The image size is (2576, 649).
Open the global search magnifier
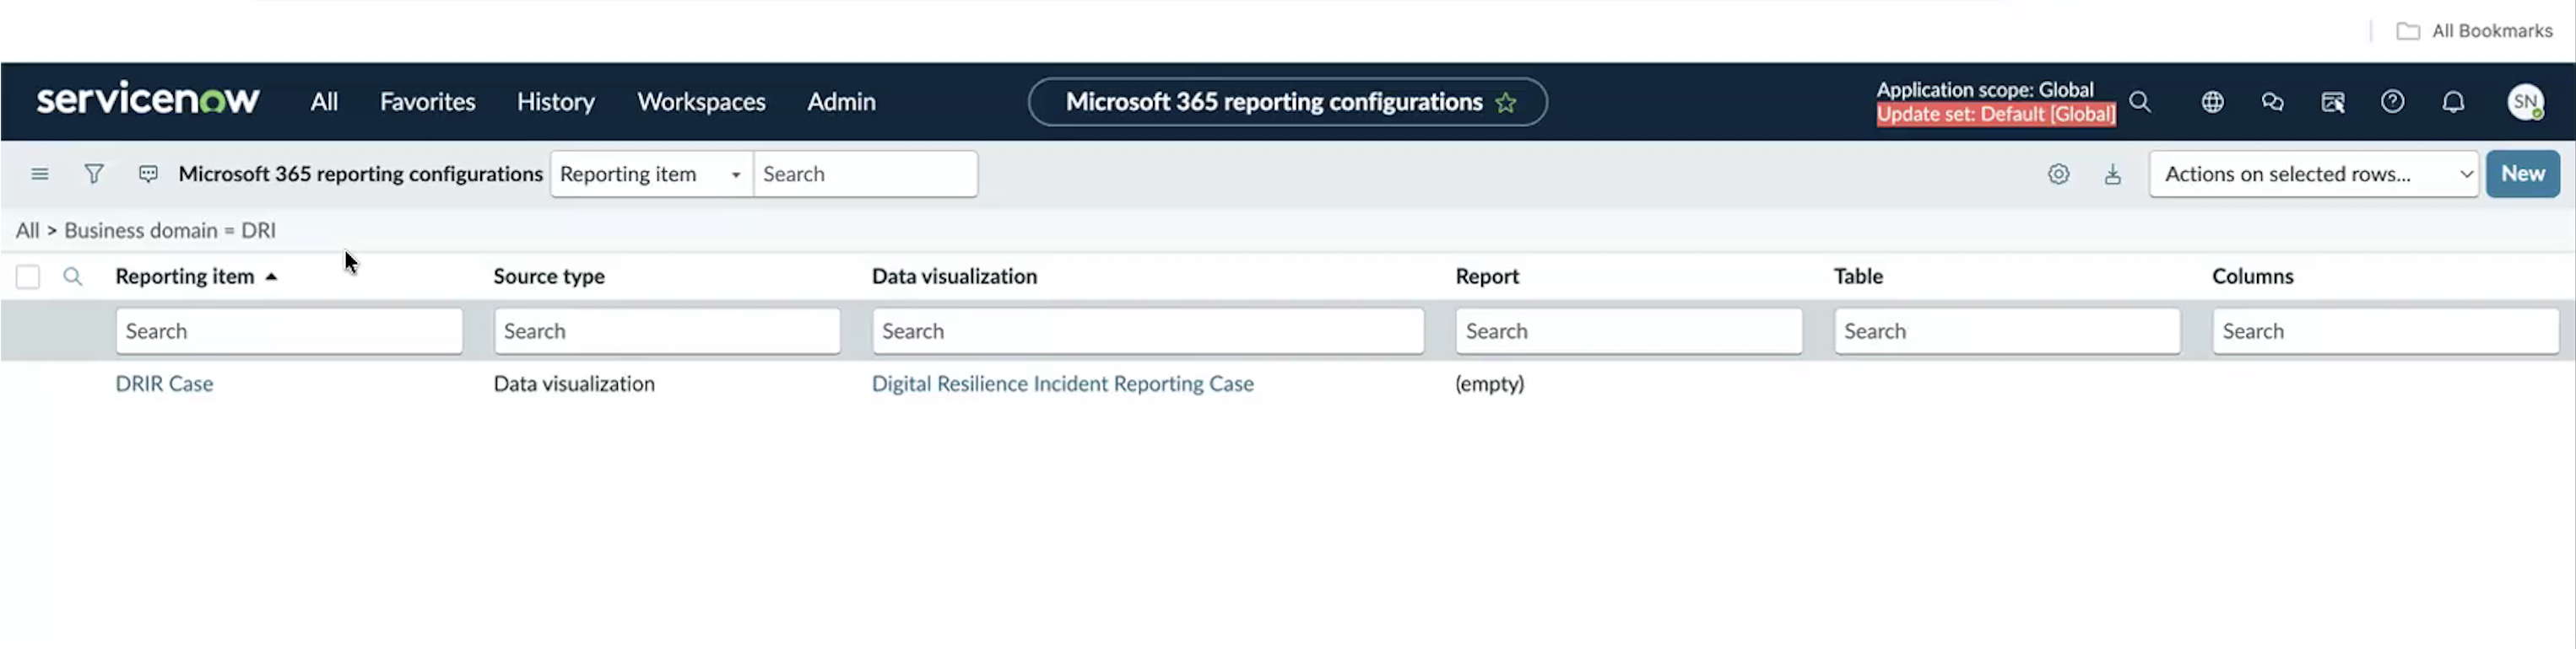pyautogui.click(x=2140, y=101)
